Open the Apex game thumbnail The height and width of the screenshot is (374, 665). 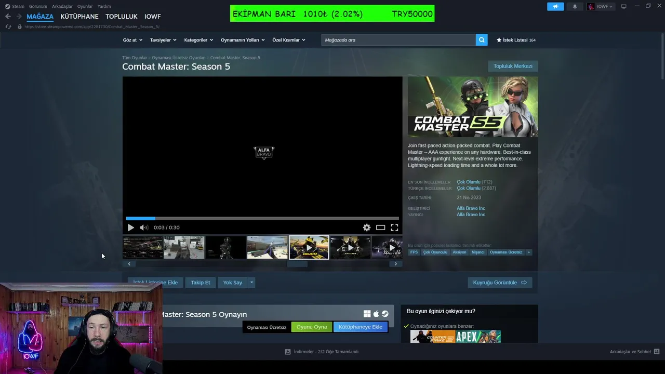point(478,337)
